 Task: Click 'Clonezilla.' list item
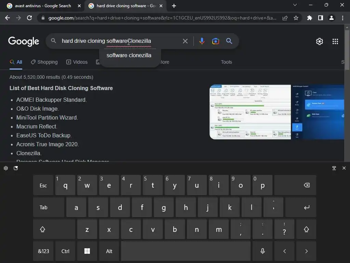pyautogui.click(x=29, y=153)
